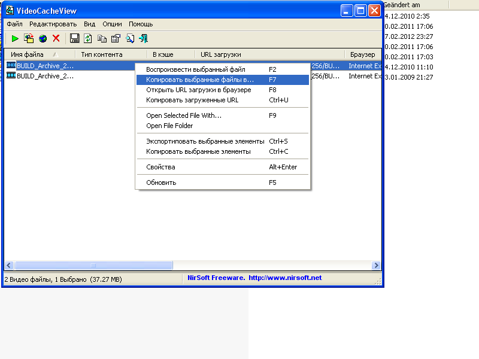Screen dimensions: 479x359
Task: Click the green arrows refresh toolbar icon
Action: click(x=88, y=38)
